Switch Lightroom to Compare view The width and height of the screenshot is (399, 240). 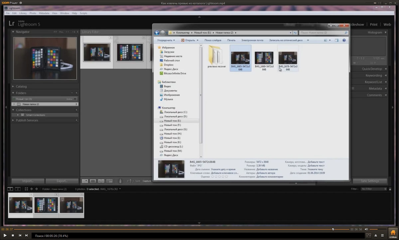pos(101,181)
